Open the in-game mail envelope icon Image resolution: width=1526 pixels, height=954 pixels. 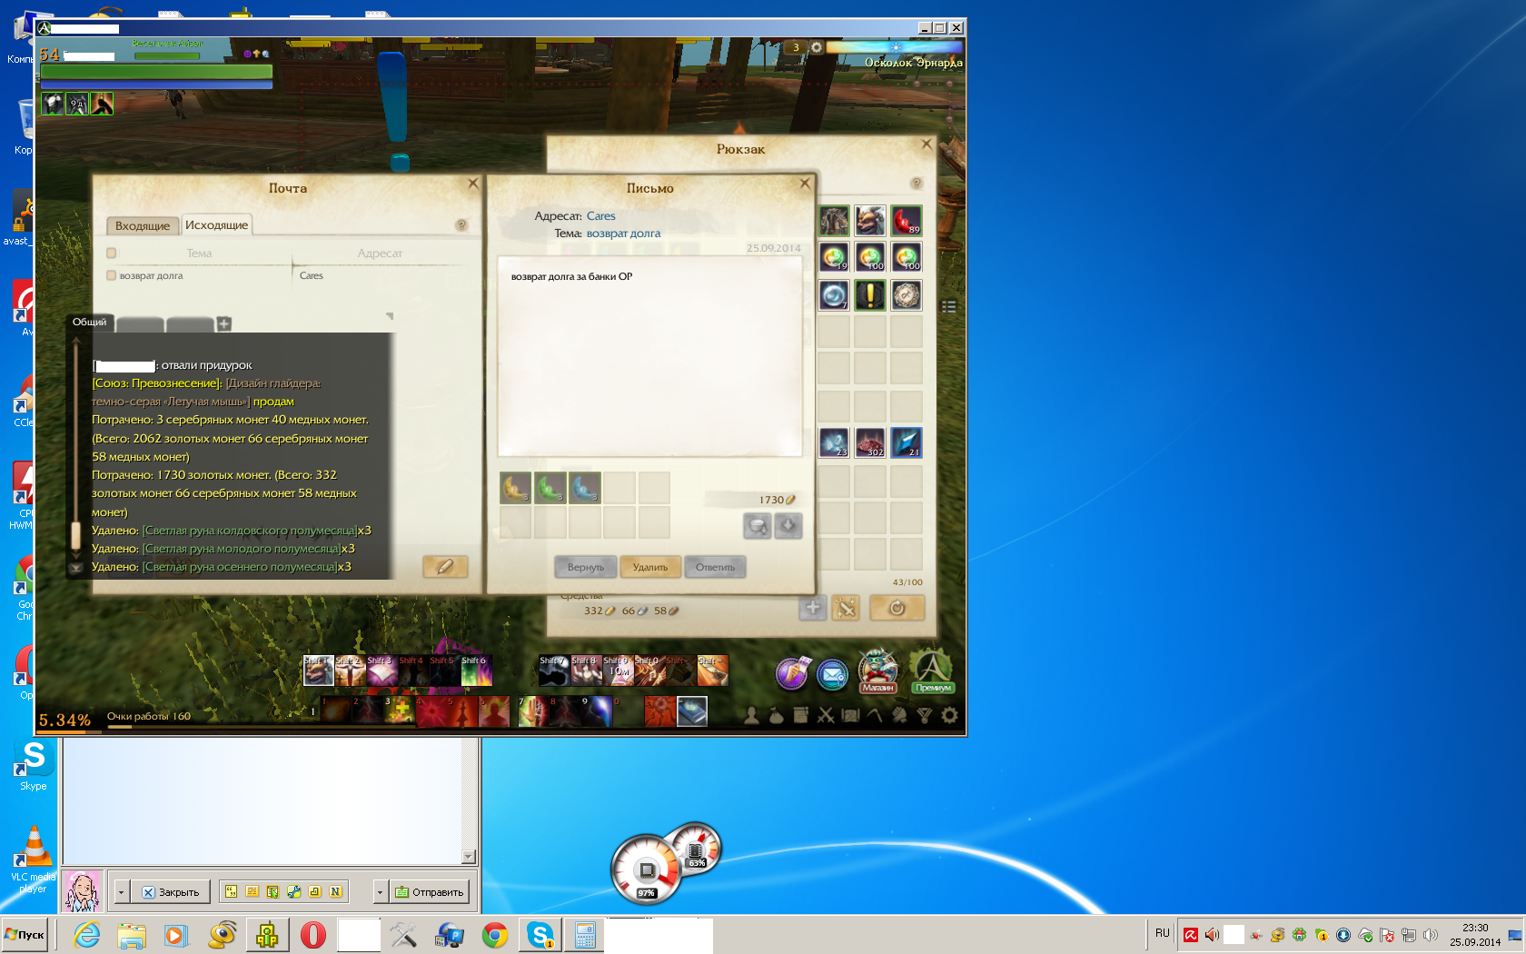point(832,674)
